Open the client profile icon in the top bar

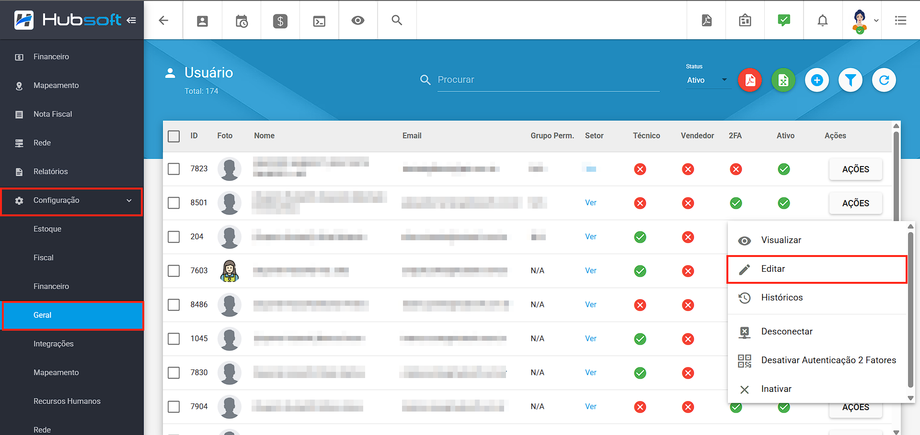pos(202,21)
